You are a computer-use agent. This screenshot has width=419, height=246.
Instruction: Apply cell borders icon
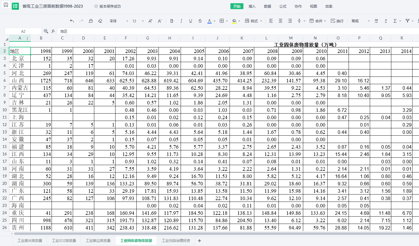pyautogui.click(x=222, y=21)
